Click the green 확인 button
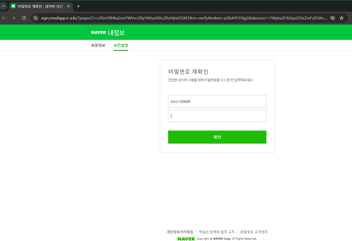This screenshot has width=352, height=241. [217, 137]
